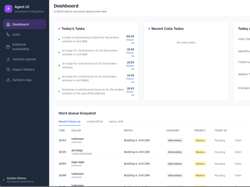This screenshot has width=250, height=187.
Task: Open the Dashboard menu item
Action: 24,24
